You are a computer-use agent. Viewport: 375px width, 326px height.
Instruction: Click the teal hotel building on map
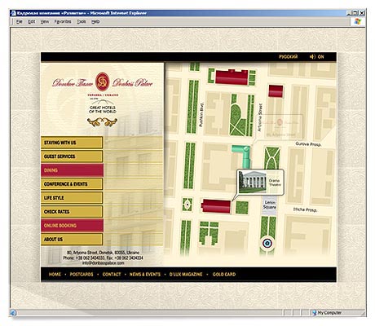pyautogui.click(x=242, y=155)
